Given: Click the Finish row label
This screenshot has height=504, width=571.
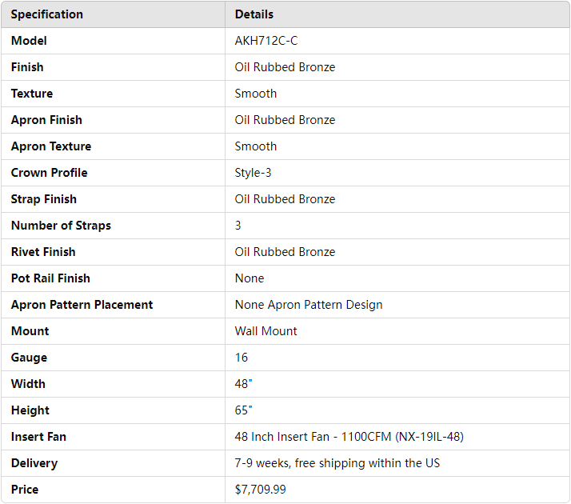Looking at the screenshot, I should [x=27, y=67].
